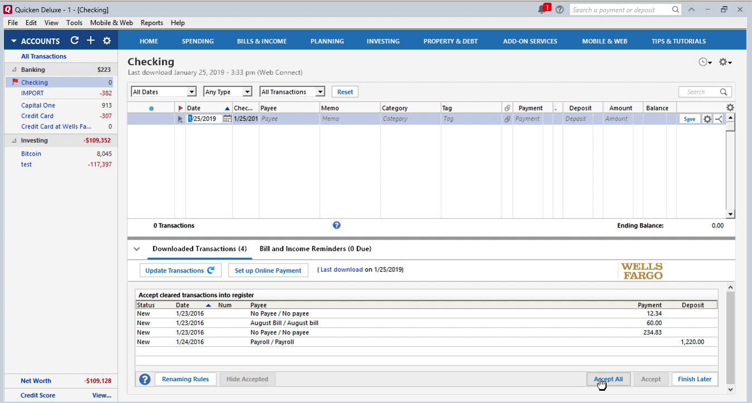Open Renaming Rules
The height and width of the screenshot is (403, 752).
pos(185,379)
